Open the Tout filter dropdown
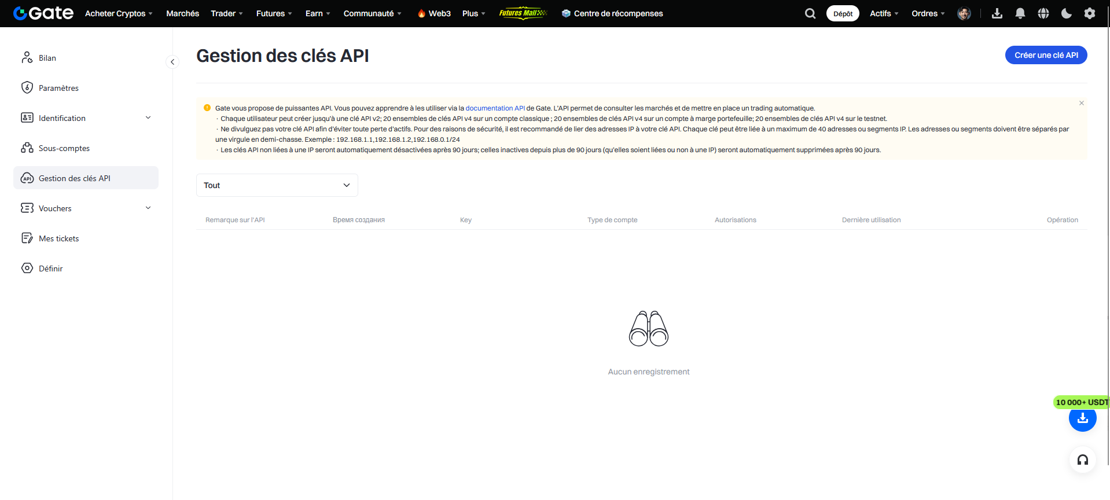 pos(277,185)
